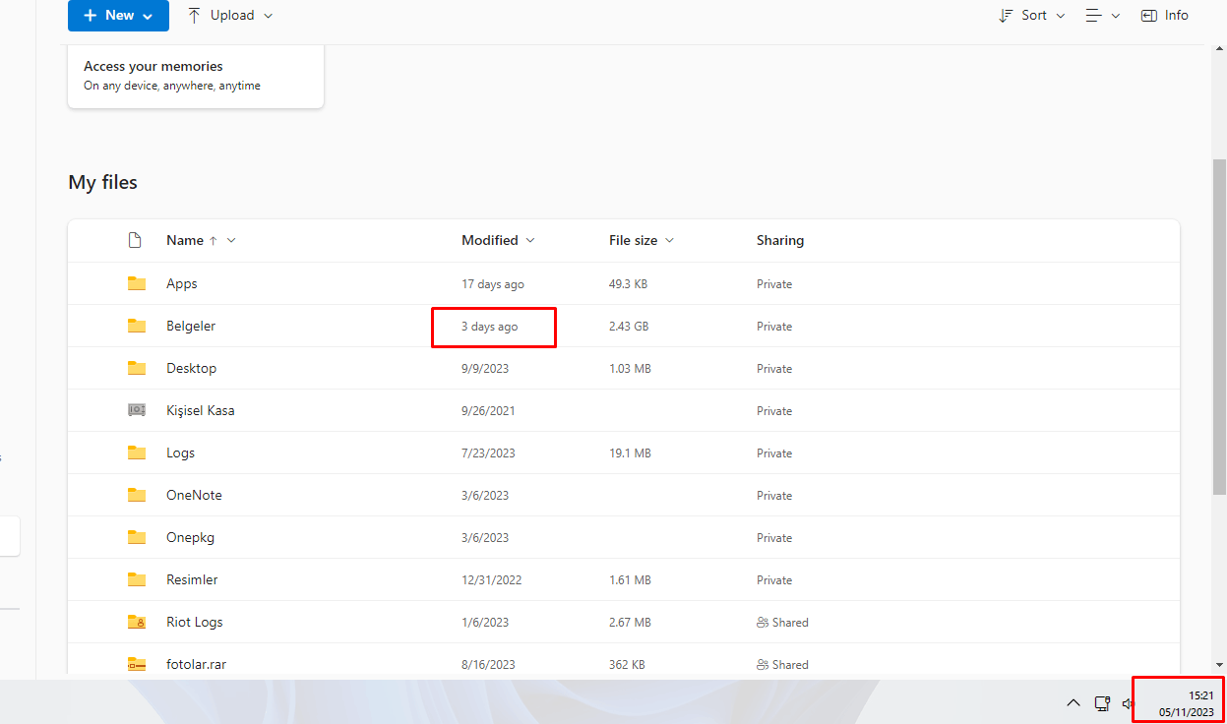This screenshot has width=1227, height=724.
Task: Click the file type column header icon
Action: pos(136,240)
